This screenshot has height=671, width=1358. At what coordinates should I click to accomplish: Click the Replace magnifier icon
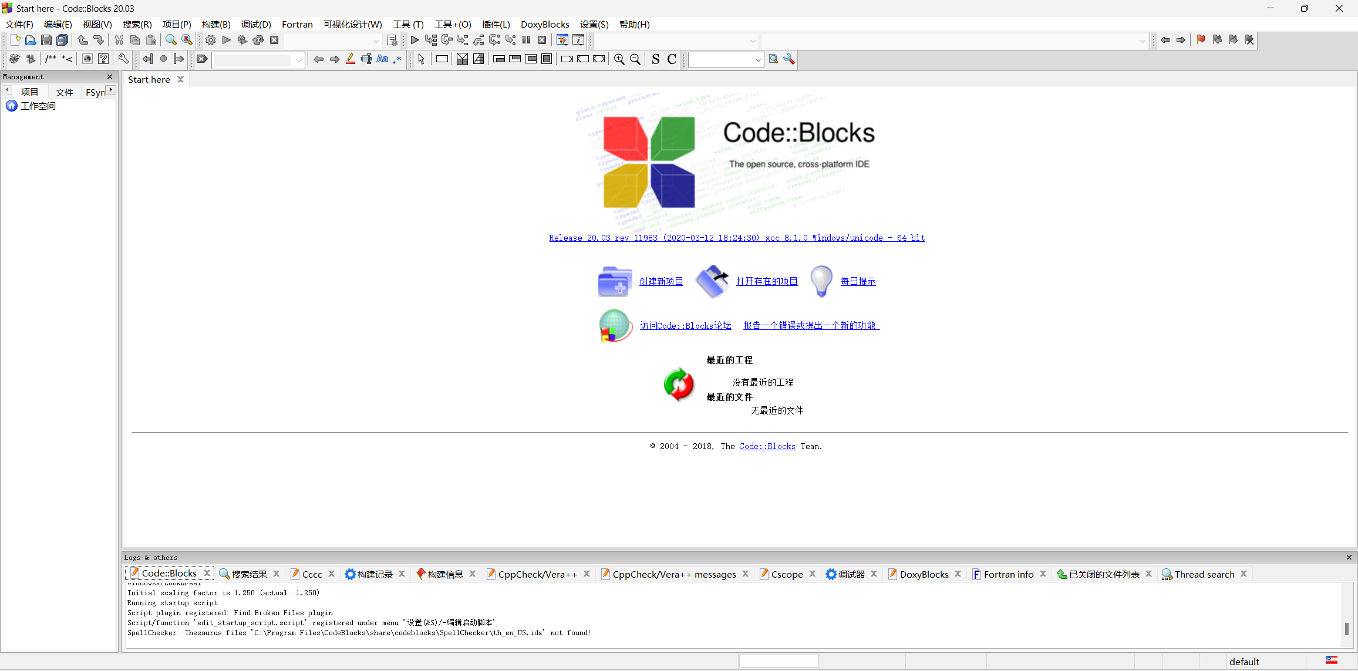coord(187,40)
